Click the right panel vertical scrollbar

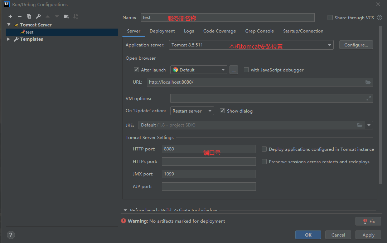pyautogui.click(x=380, y=105)
